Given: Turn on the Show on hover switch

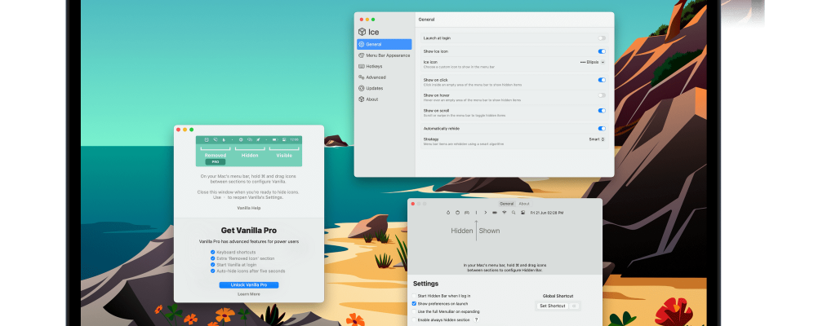Looking at the screenshot, I should (602, 95).
